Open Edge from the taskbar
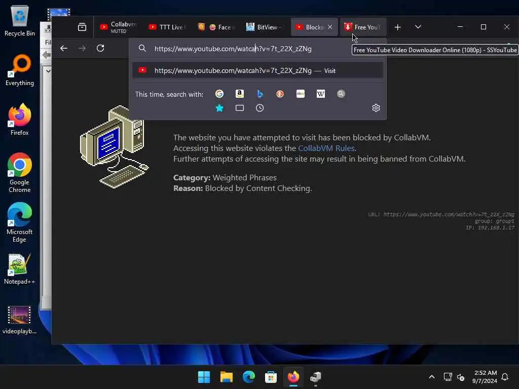 coord(248,377)
